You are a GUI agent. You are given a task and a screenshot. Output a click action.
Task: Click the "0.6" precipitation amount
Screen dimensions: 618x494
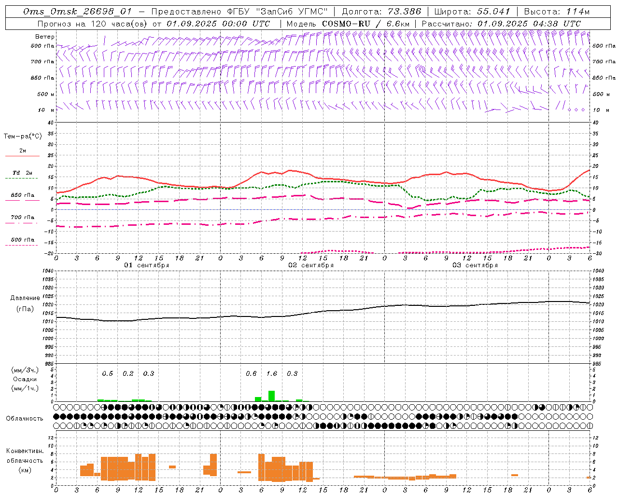251,373
